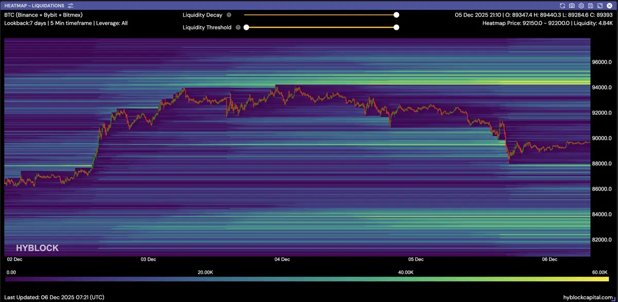Viewport: 618px width, 302px height.
Task: Save the heatmap with the floppy disk icon
Action: click(589, 5)
